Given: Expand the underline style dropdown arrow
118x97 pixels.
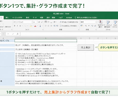Looking at the screenshot, I should (22, 26).
